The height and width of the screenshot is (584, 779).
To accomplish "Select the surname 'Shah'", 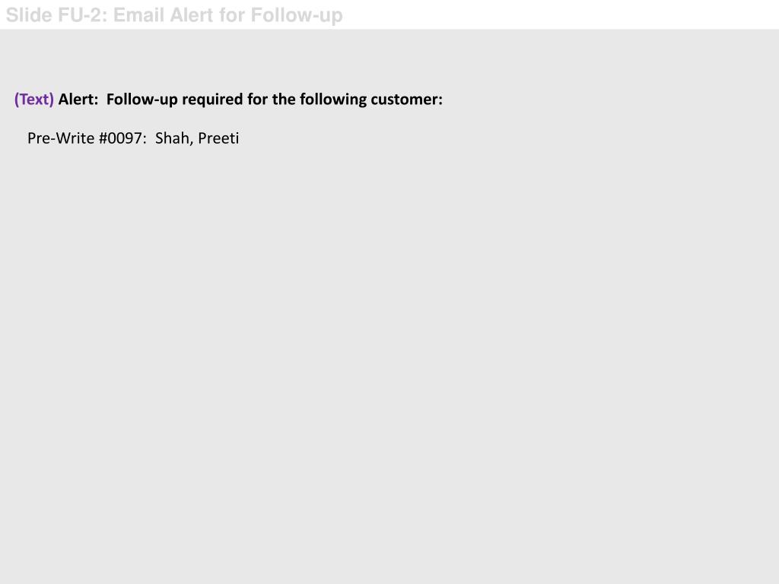I will coord(172,138).
